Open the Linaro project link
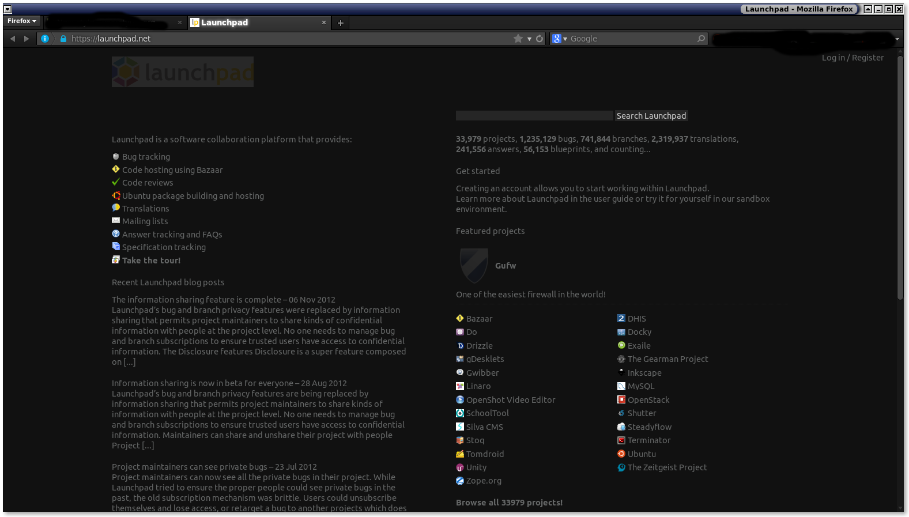 [x=478, y=386]
